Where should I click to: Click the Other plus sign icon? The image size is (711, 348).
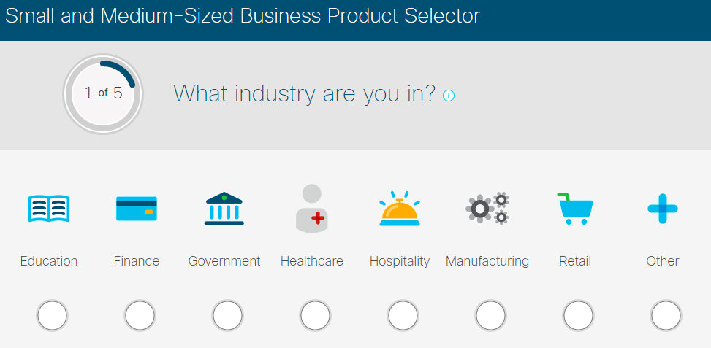(663, 209)
